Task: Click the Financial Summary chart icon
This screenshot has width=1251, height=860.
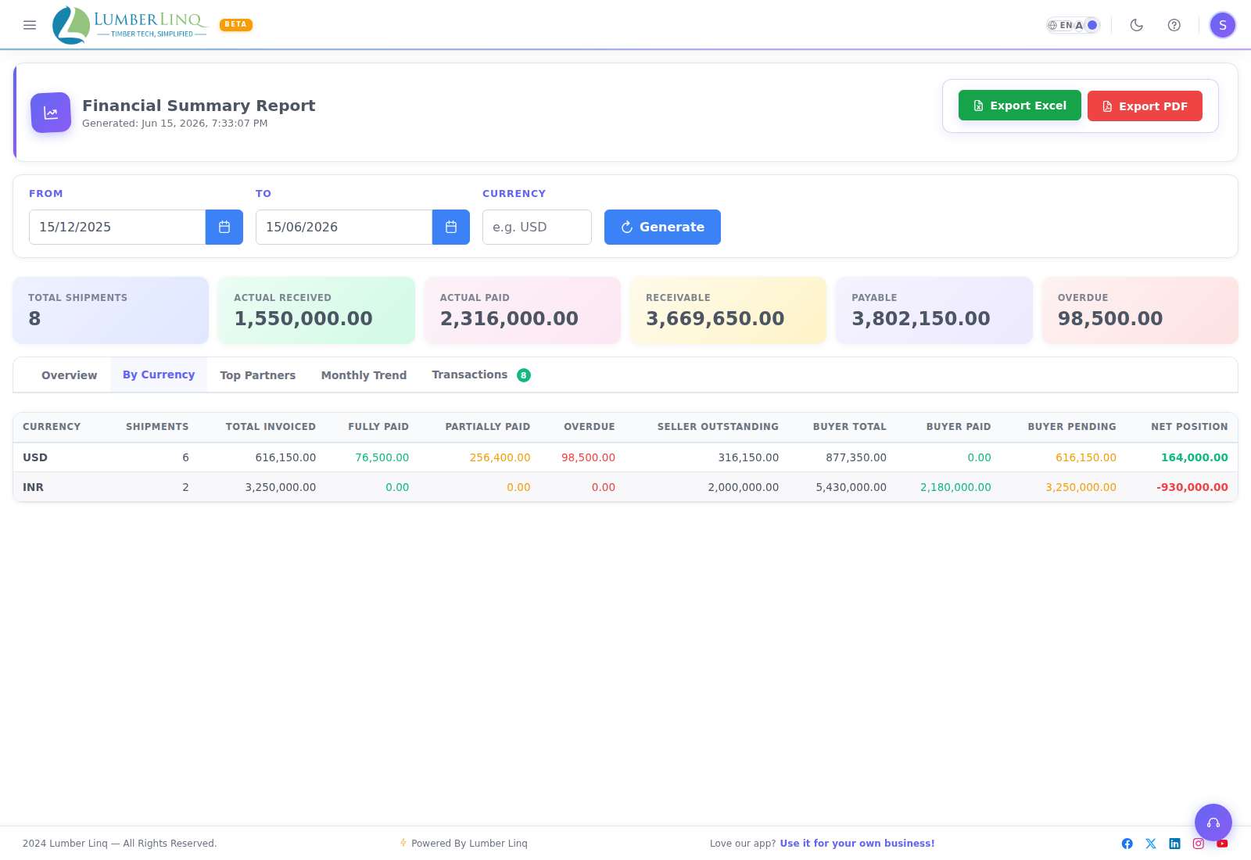Action: point(51,113)
